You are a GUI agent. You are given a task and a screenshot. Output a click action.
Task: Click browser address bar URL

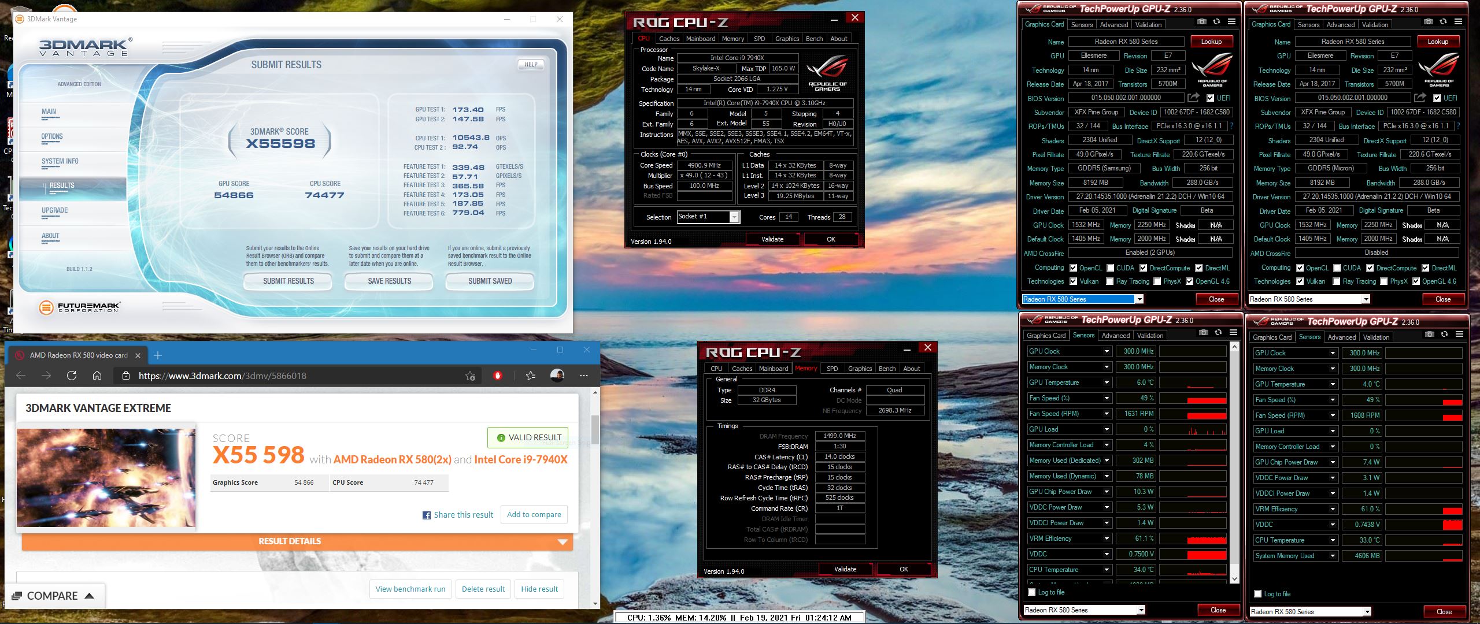tap(223, 376)
